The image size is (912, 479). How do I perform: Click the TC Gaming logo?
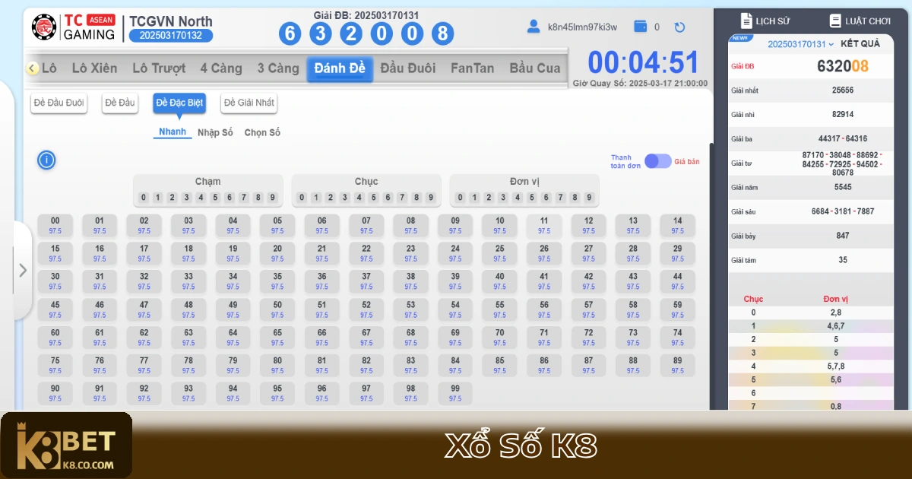(x=46, y=27)
